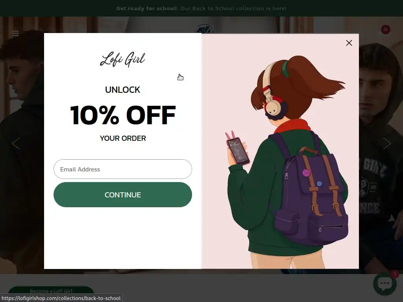Click the YOUR ORDER text

coord(123,138)
